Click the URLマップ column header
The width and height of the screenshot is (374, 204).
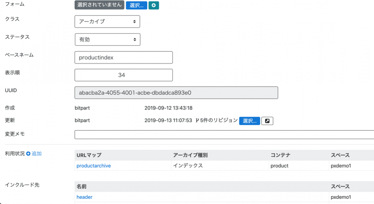tap(89, 155)
